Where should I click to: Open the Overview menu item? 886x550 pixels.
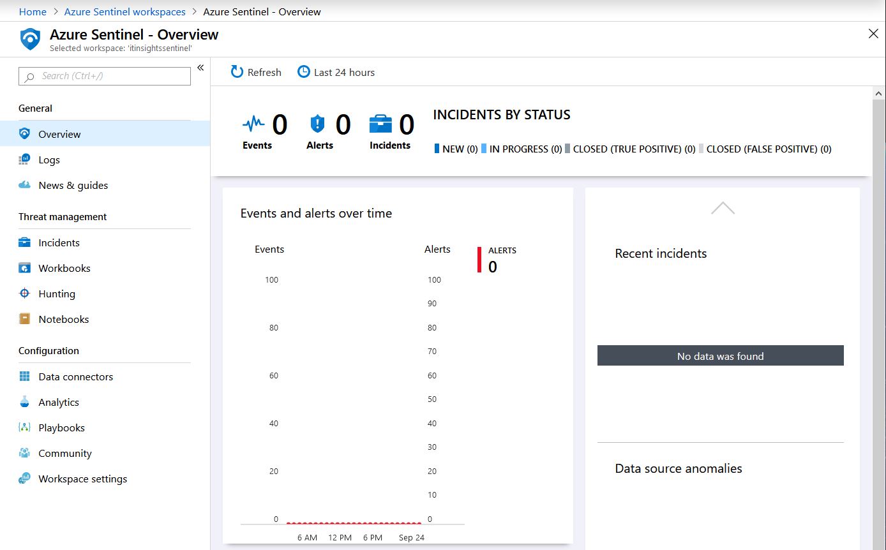(x=105, y=134)
